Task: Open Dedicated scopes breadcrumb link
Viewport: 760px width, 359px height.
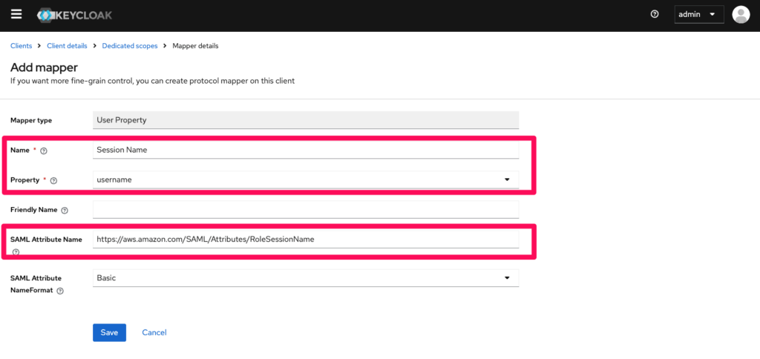Action: [x=130, y=46]
